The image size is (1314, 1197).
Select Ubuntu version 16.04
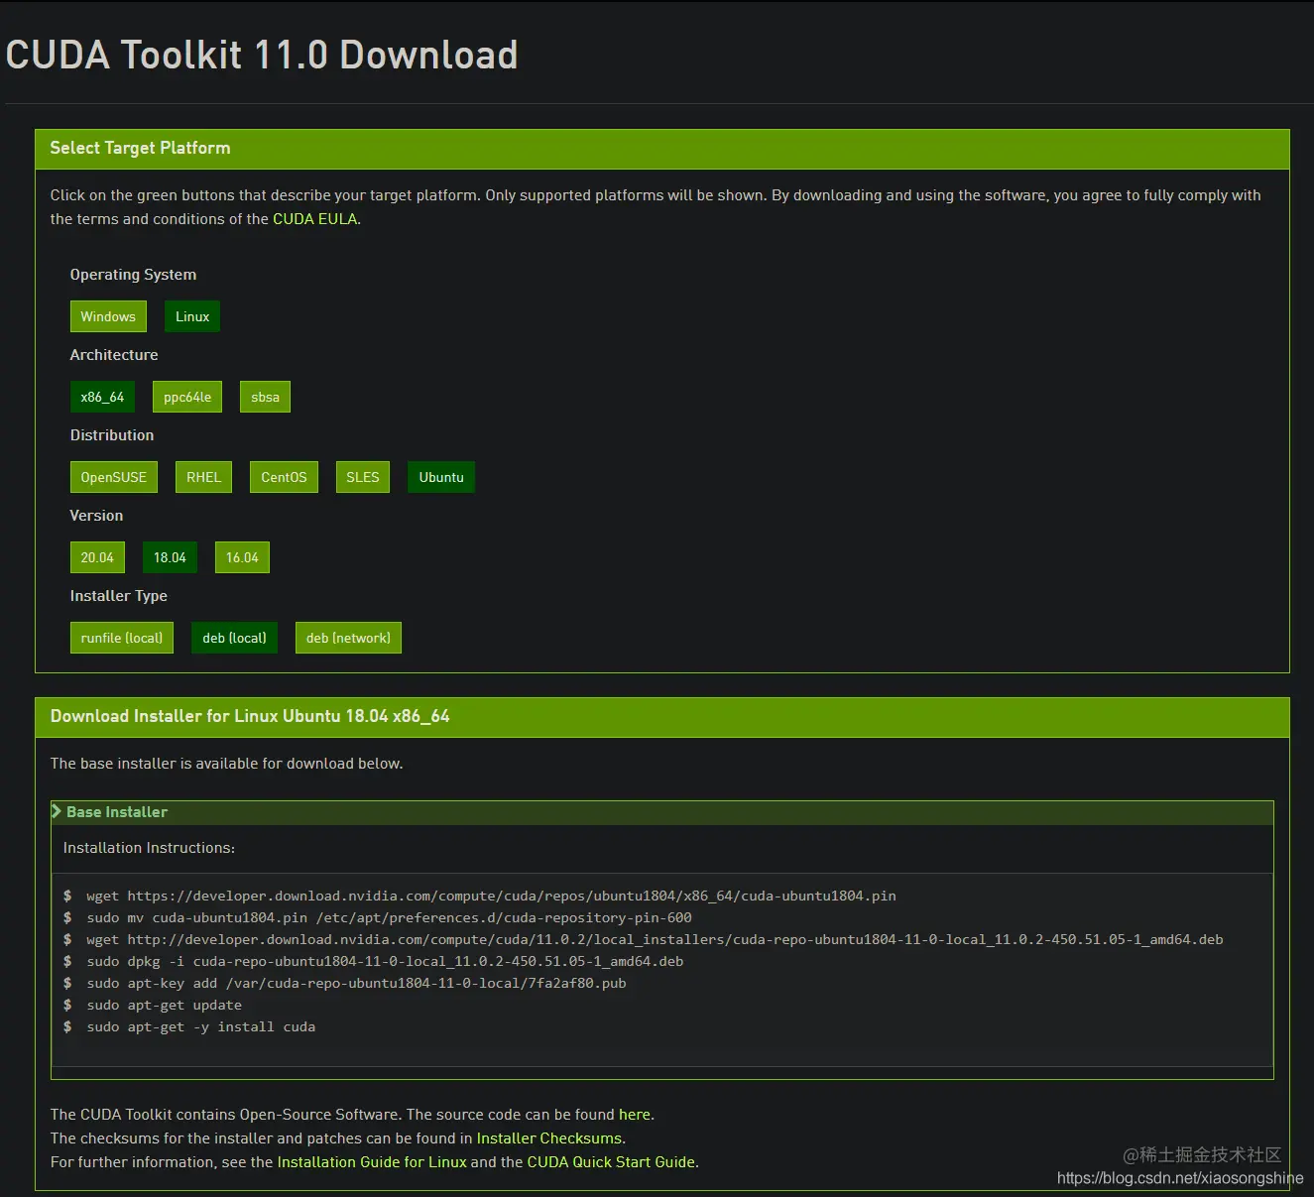pos(242,557)
